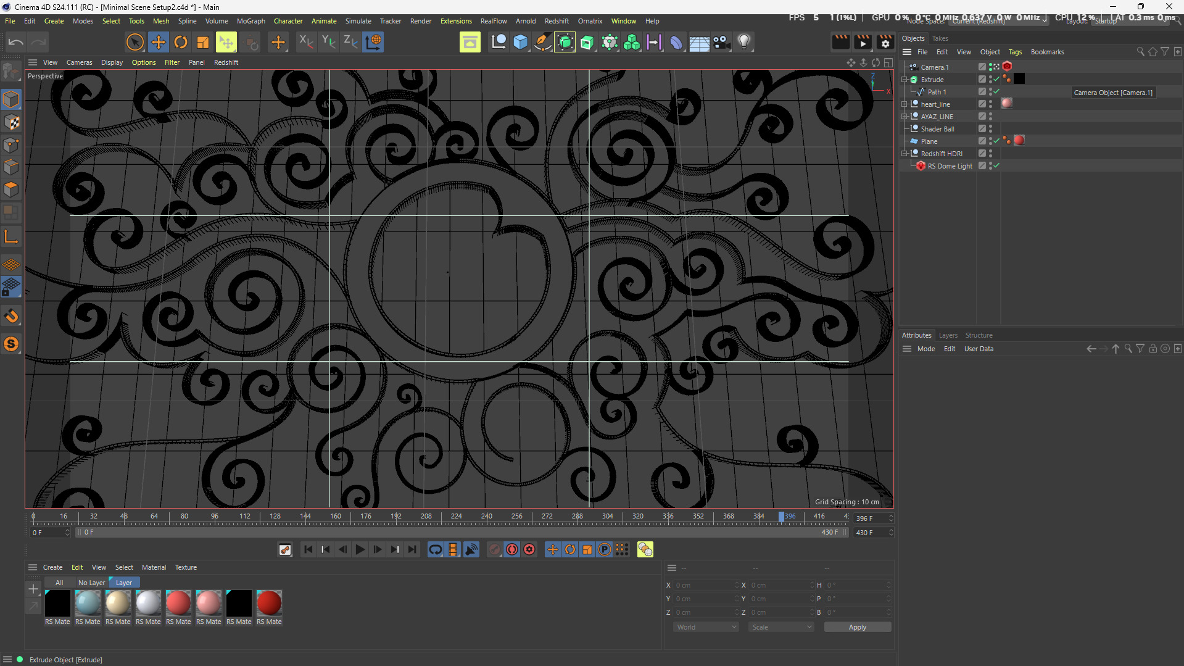Jump to the end of animation
Image resolution: width=1184 pixels, height=666 pixels.
(x=412, y=549)
